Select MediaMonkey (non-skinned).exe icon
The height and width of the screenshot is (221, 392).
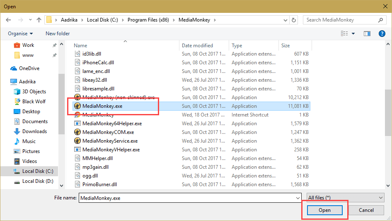coord(77,97)
